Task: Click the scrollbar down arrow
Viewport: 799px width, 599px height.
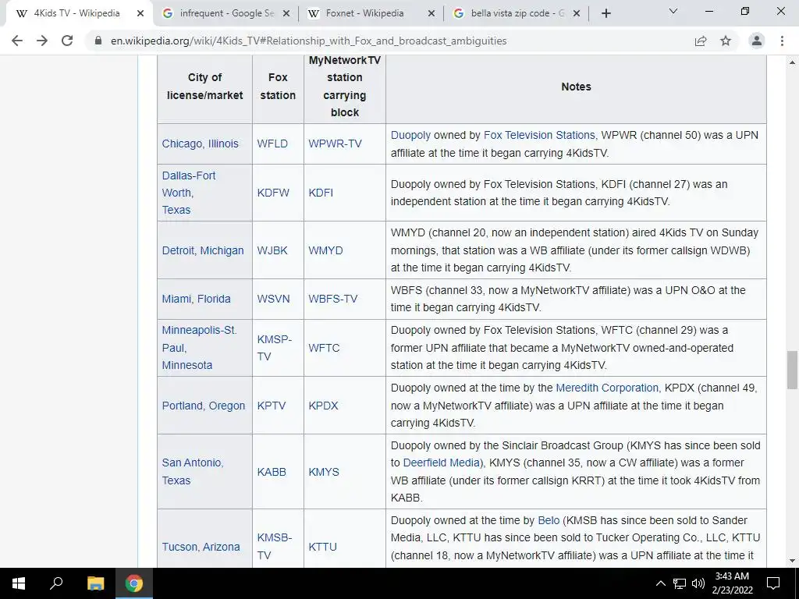Action: (x=792, y=562)
